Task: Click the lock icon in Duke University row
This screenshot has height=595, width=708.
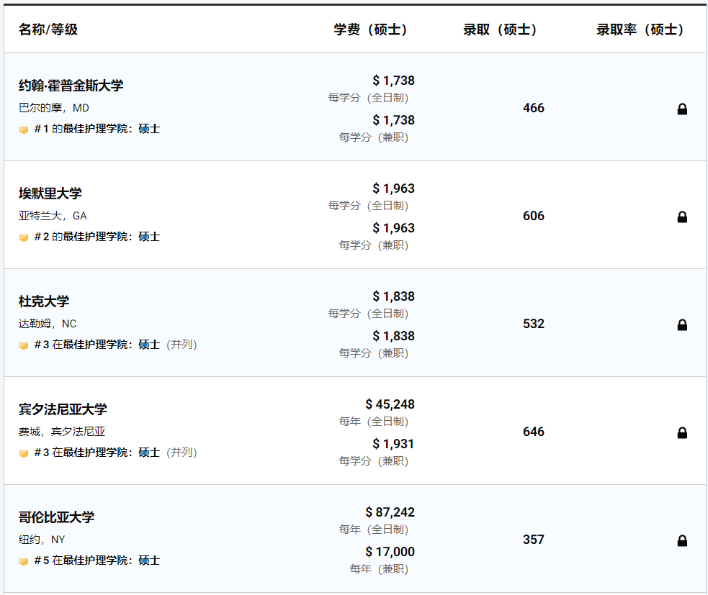Action: [682, 325]
